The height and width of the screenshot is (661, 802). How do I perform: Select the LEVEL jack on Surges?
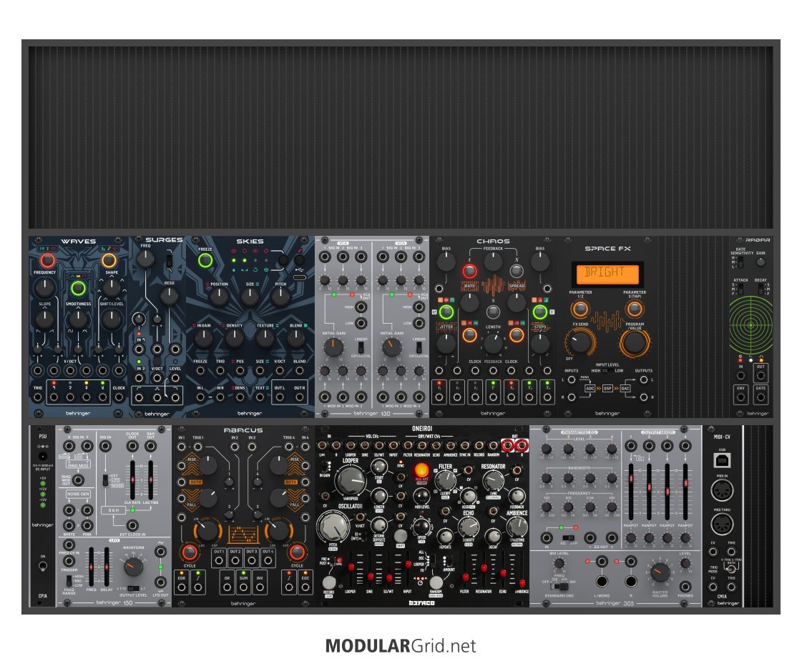[x=175, y=378]
